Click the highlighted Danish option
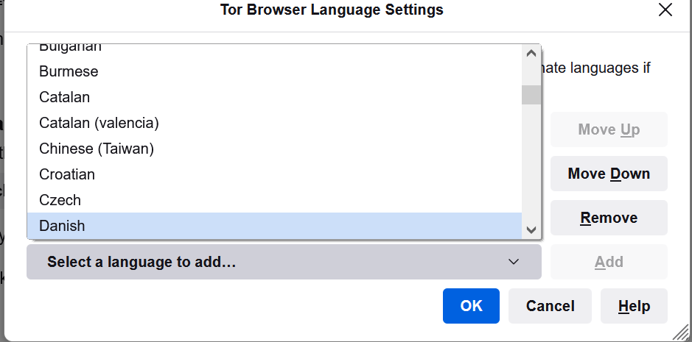 pos(62,226)
